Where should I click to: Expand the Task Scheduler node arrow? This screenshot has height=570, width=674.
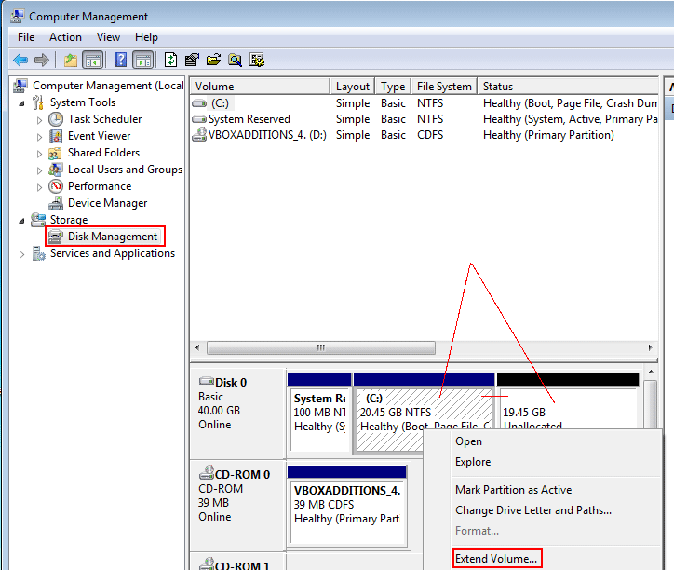[39, 120]
